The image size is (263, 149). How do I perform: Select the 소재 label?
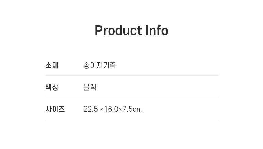[x=52, y=65]
